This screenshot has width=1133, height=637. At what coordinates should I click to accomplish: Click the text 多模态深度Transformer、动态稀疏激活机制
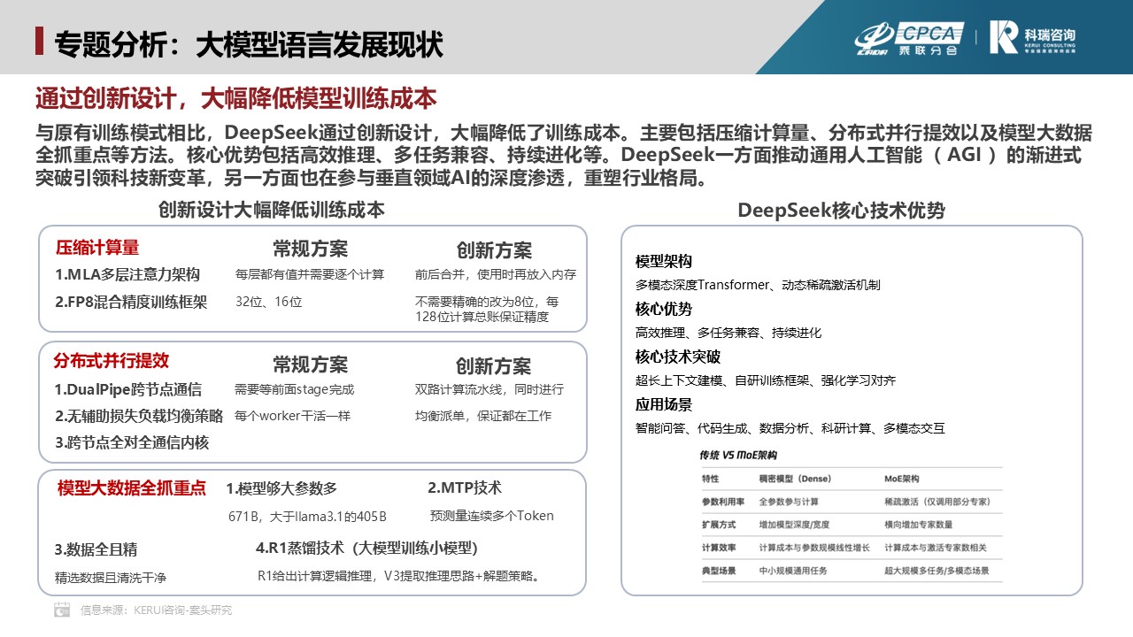tap(758, 285)
